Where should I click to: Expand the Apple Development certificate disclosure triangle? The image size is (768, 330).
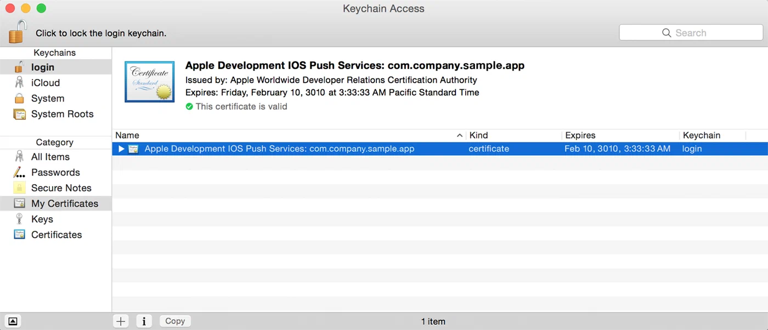122,149
